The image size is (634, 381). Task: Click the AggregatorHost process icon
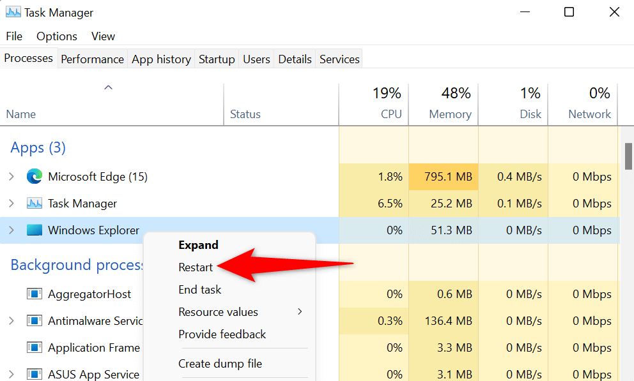[35, 294]
